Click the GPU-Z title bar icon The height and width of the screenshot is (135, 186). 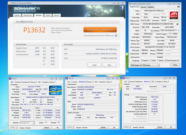tap(130, 4)
